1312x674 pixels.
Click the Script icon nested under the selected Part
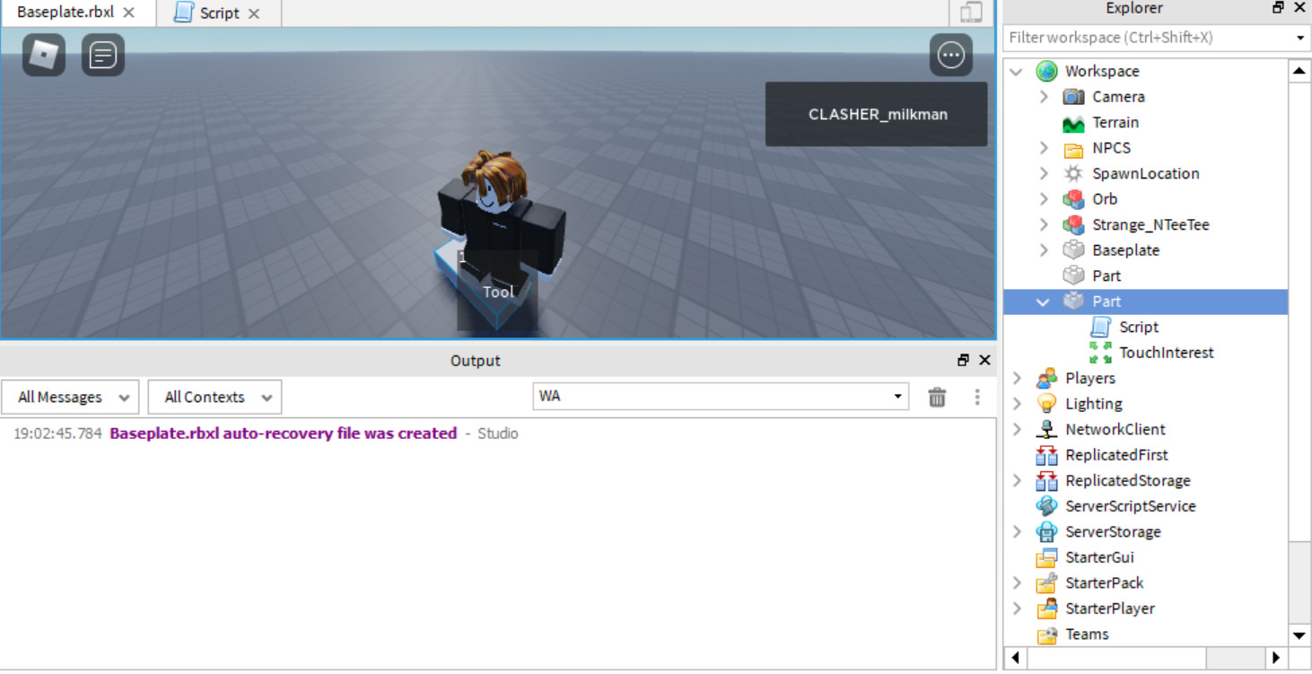click(x=1099, y=327)
